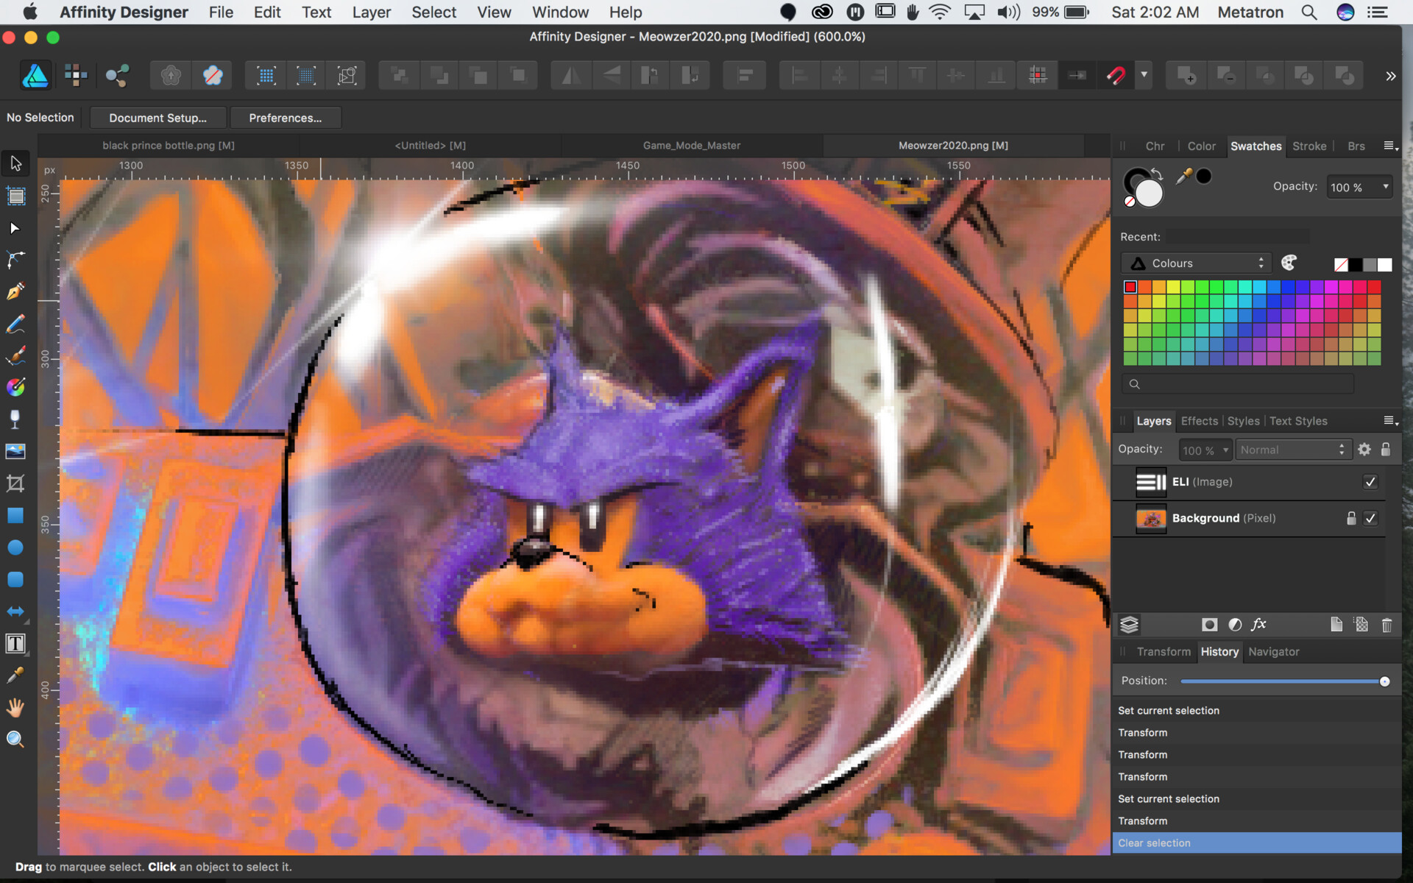Switch to the Stroke tab
The width and height of the screenshot is (1413, 883).
(x=1309, y=146)
